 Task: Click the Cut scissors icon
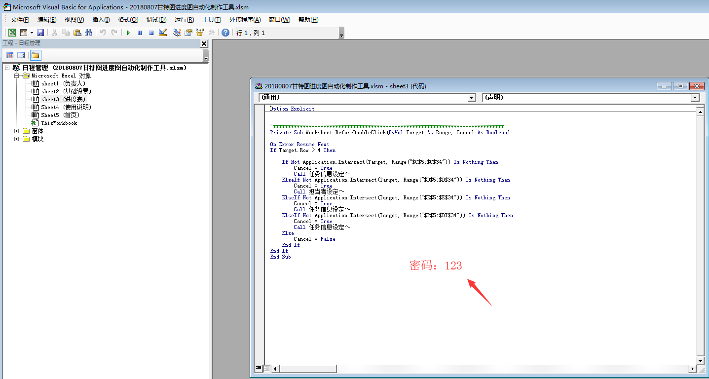click(x=54, y=33)
